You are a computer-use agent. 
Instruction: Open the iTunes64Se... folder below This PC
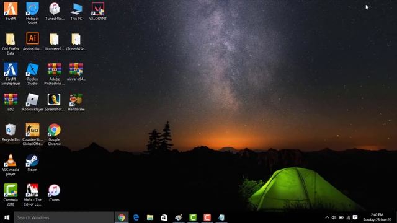coord(76,42)
